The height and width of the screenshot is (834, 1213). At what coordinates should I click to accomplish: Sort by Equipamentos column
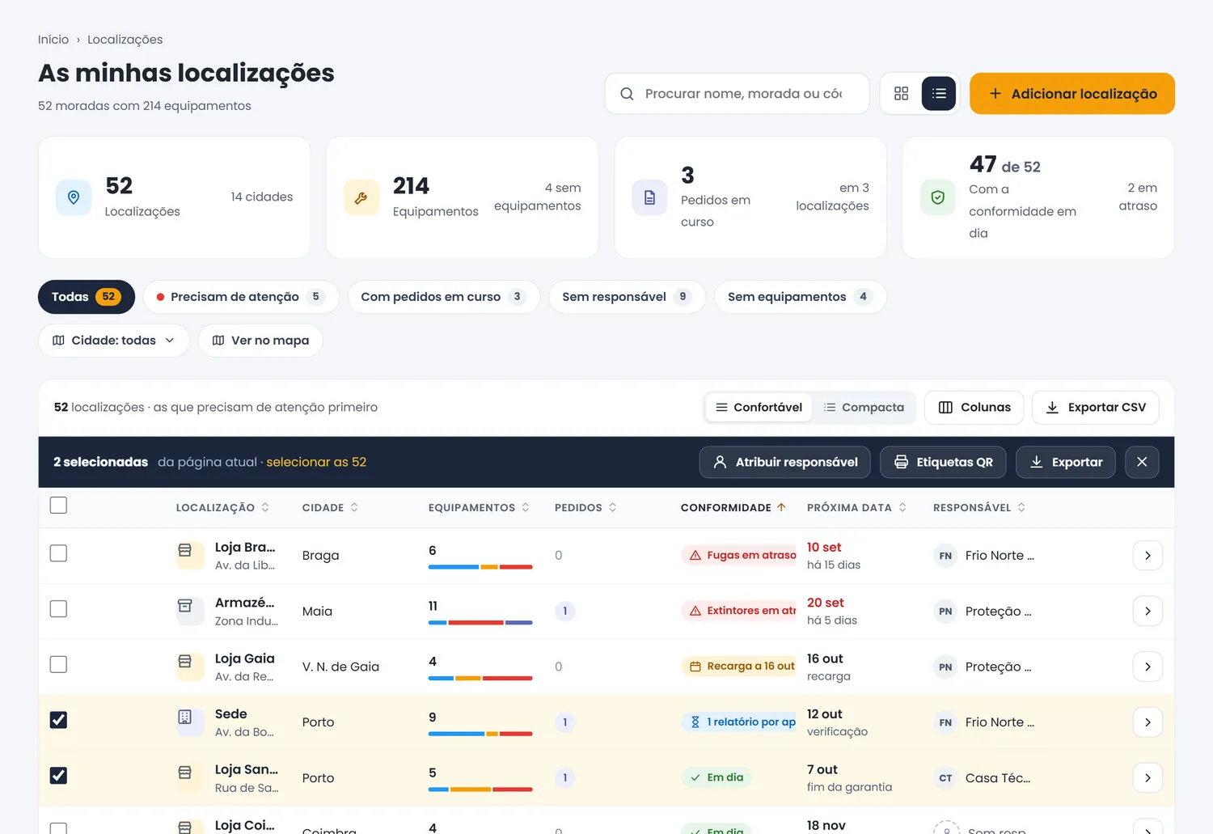pyautogui.click(x=479, y=508)
